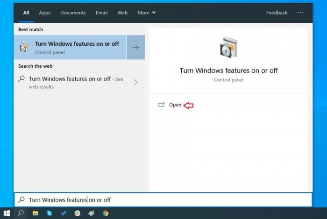Click the Control panel label in preview pane
The width and height of the screenshot is (327, 219).
228,80
